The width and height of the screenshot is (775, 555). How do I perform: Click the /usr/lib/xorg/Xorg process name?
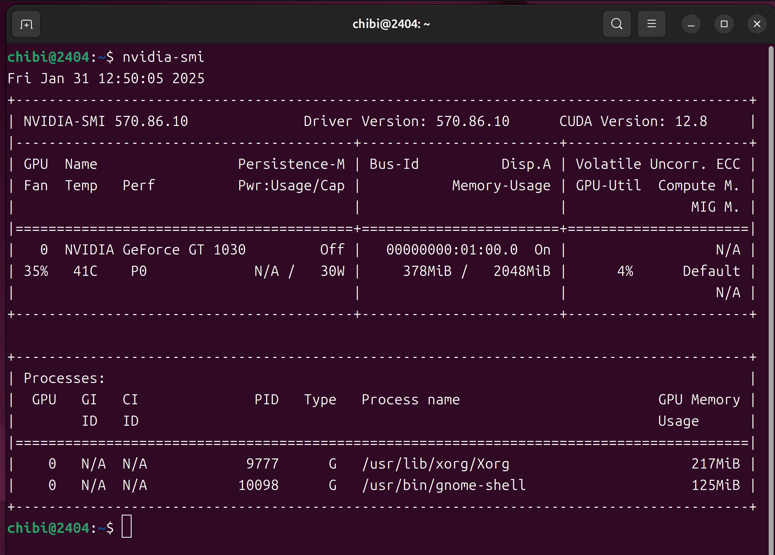pos(436,464)
